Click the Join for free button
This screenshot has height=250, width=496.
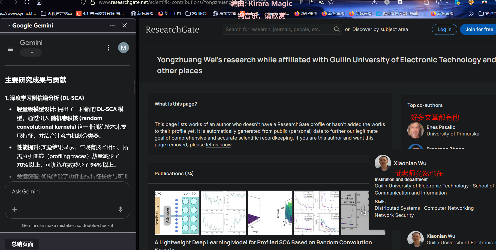[x=479, y=29]
